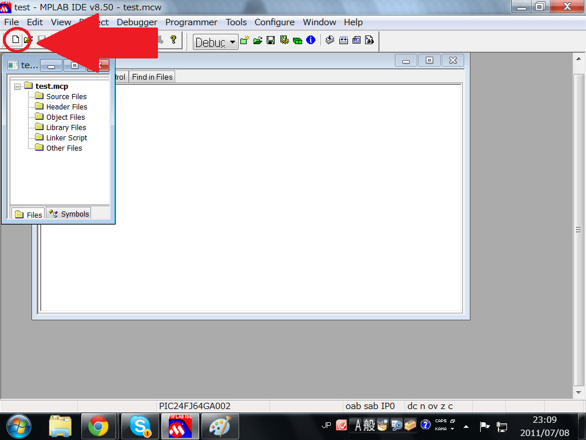Open Skype from the taskbar

(140, 426)
